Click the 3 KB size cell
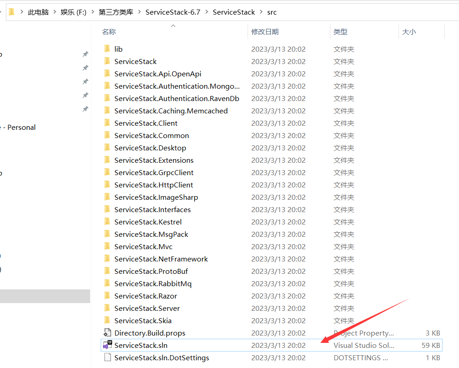This screenshot has width=459, height=368. [x=433, y=333]
